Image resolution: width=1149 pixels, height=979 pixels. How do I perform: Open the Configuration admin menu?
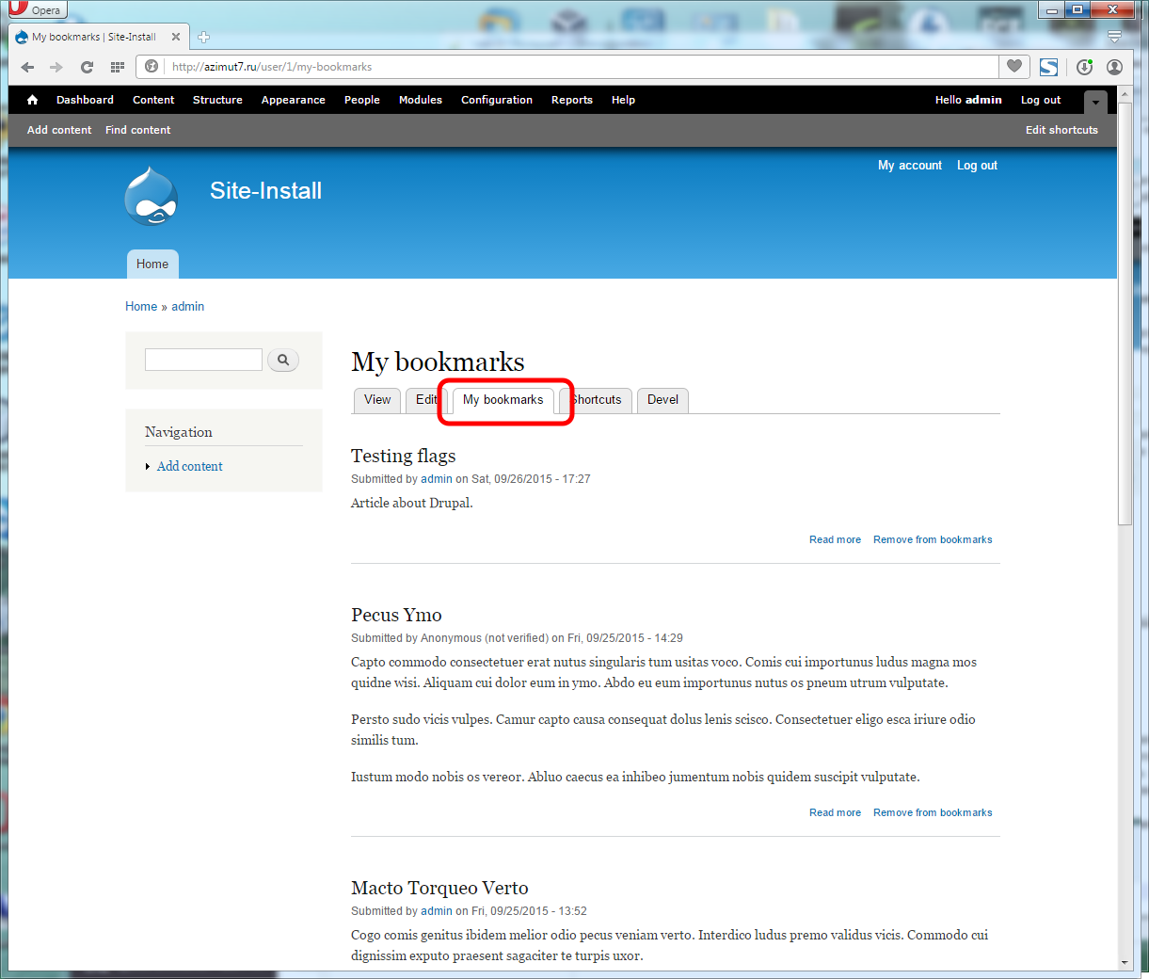497,100
